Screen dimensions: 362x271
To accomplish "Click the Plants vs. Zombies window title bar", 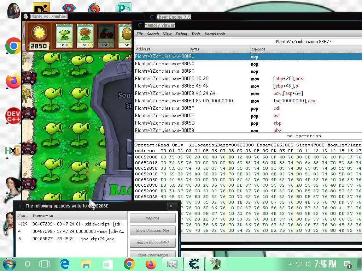I will [x=82, y=16].
